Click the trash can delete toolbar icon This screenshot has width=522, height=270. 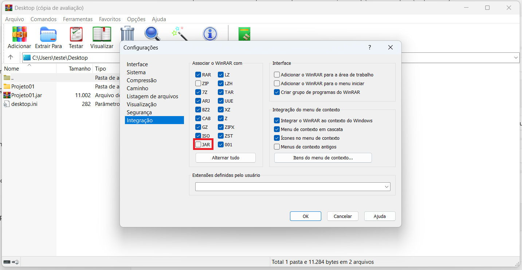[x=127, y=33]
